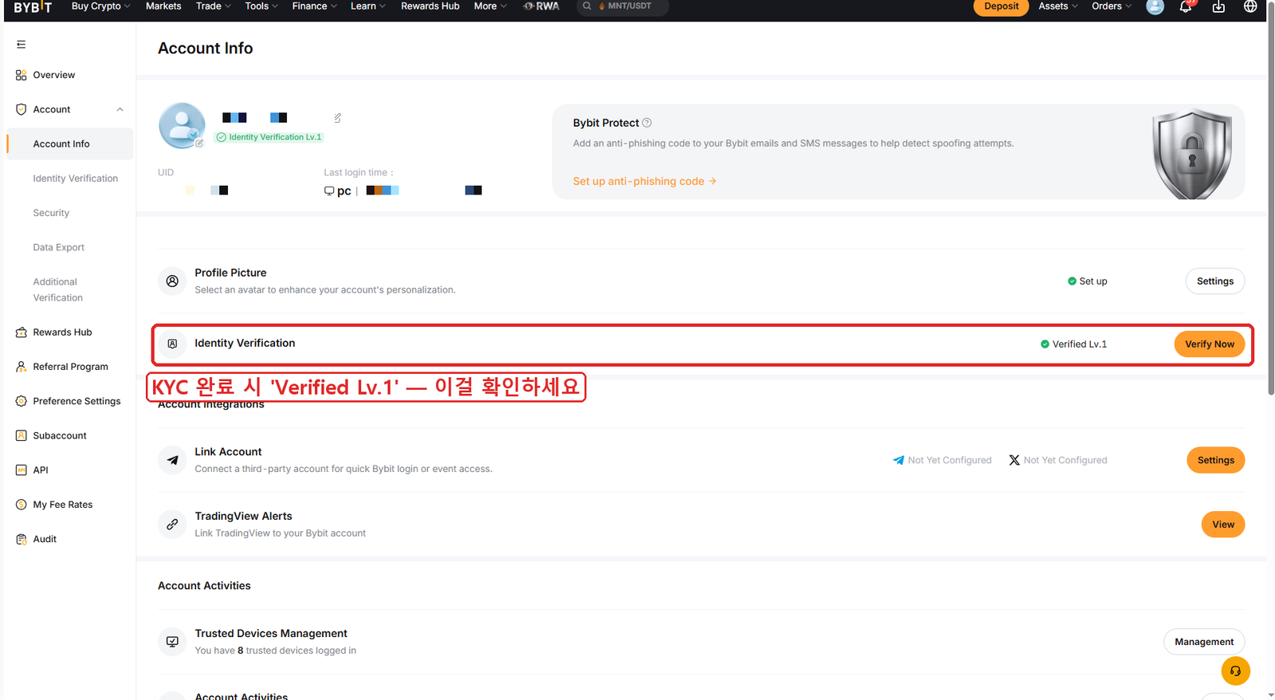Open Overview in the sidebar
1275x700 pixels.
point(54,75)
